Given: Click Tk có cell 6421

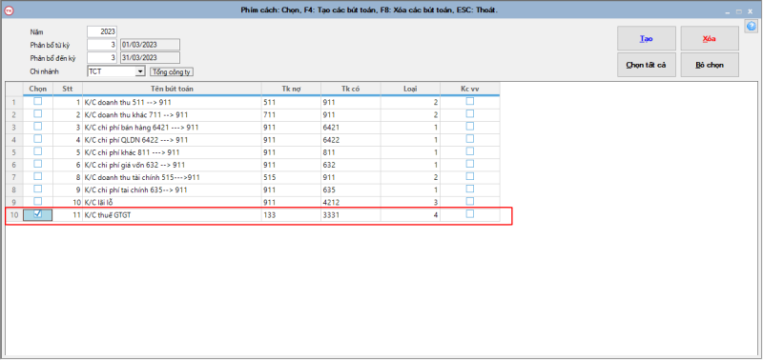Looking at the screenshot, I should pos(351,128).
